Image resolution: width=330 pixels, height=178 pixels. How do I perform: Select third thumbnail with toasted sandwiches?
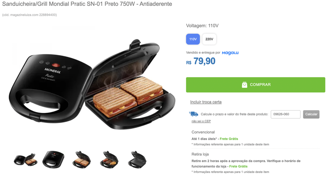coord(82,160)
